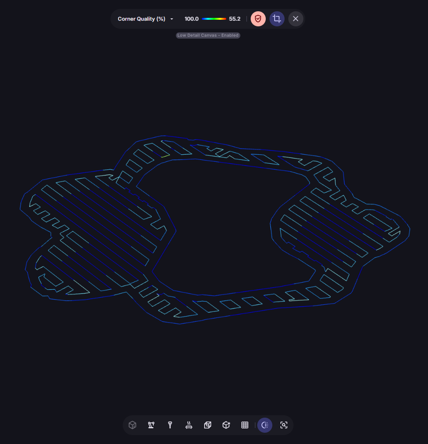Click the heated bed icon
The image size is (428, 444).
(x=189, y=425)
